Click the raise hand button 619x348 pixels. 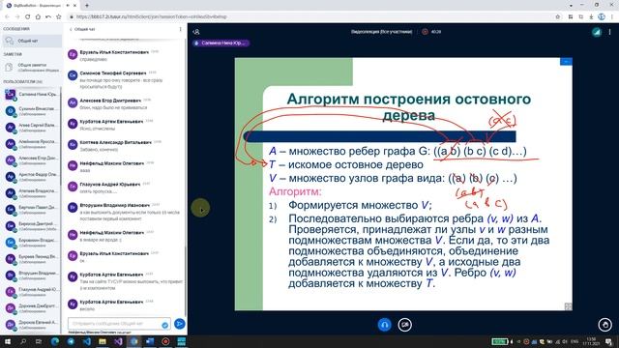pos(604,325)
